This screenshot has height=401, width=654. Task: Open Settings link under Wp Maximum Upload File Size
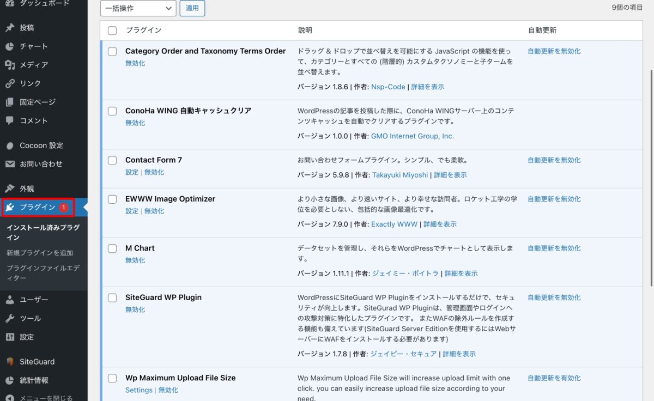(x=139, y=390)
